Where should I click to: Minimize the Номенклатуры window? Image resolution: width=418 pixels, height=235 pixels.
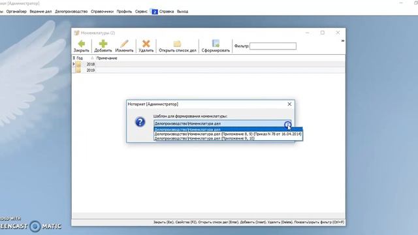[308, 33]
